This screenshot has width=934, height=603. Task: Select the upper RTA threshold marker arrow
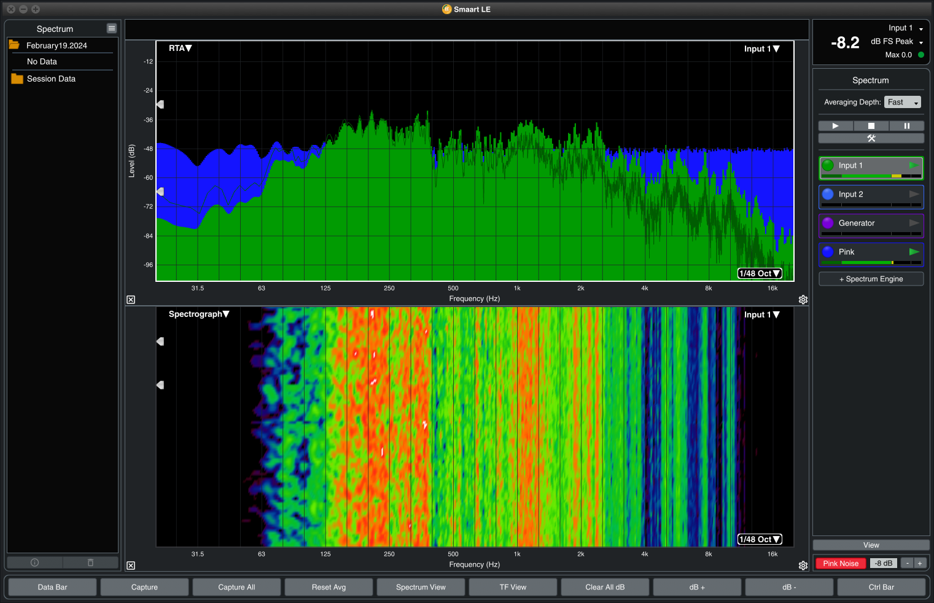[x=160, y=104]
